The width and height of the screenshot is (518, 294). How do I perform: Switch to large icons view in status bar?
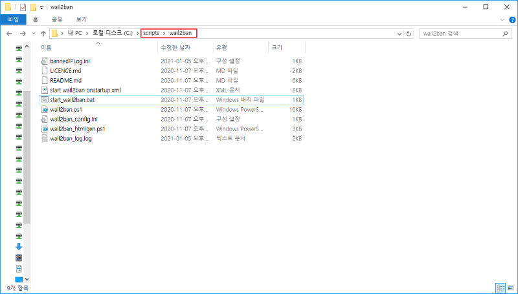point(510,288)
